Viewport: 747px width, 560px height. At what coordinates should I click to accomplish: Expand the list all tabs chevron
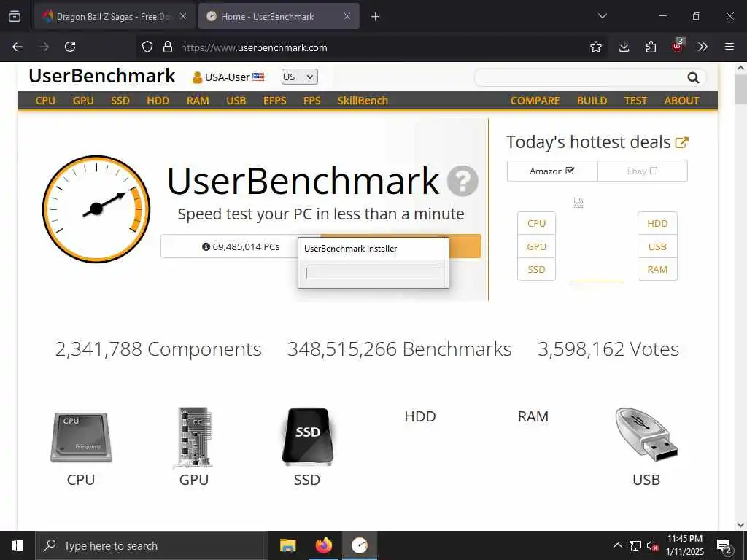[x=602, y=16]
